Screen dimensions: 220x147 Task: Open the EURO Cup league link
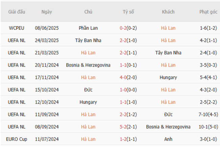tap(17, 139)
